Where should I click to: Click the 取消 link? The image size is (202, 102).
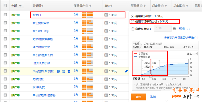coord(153,97)
